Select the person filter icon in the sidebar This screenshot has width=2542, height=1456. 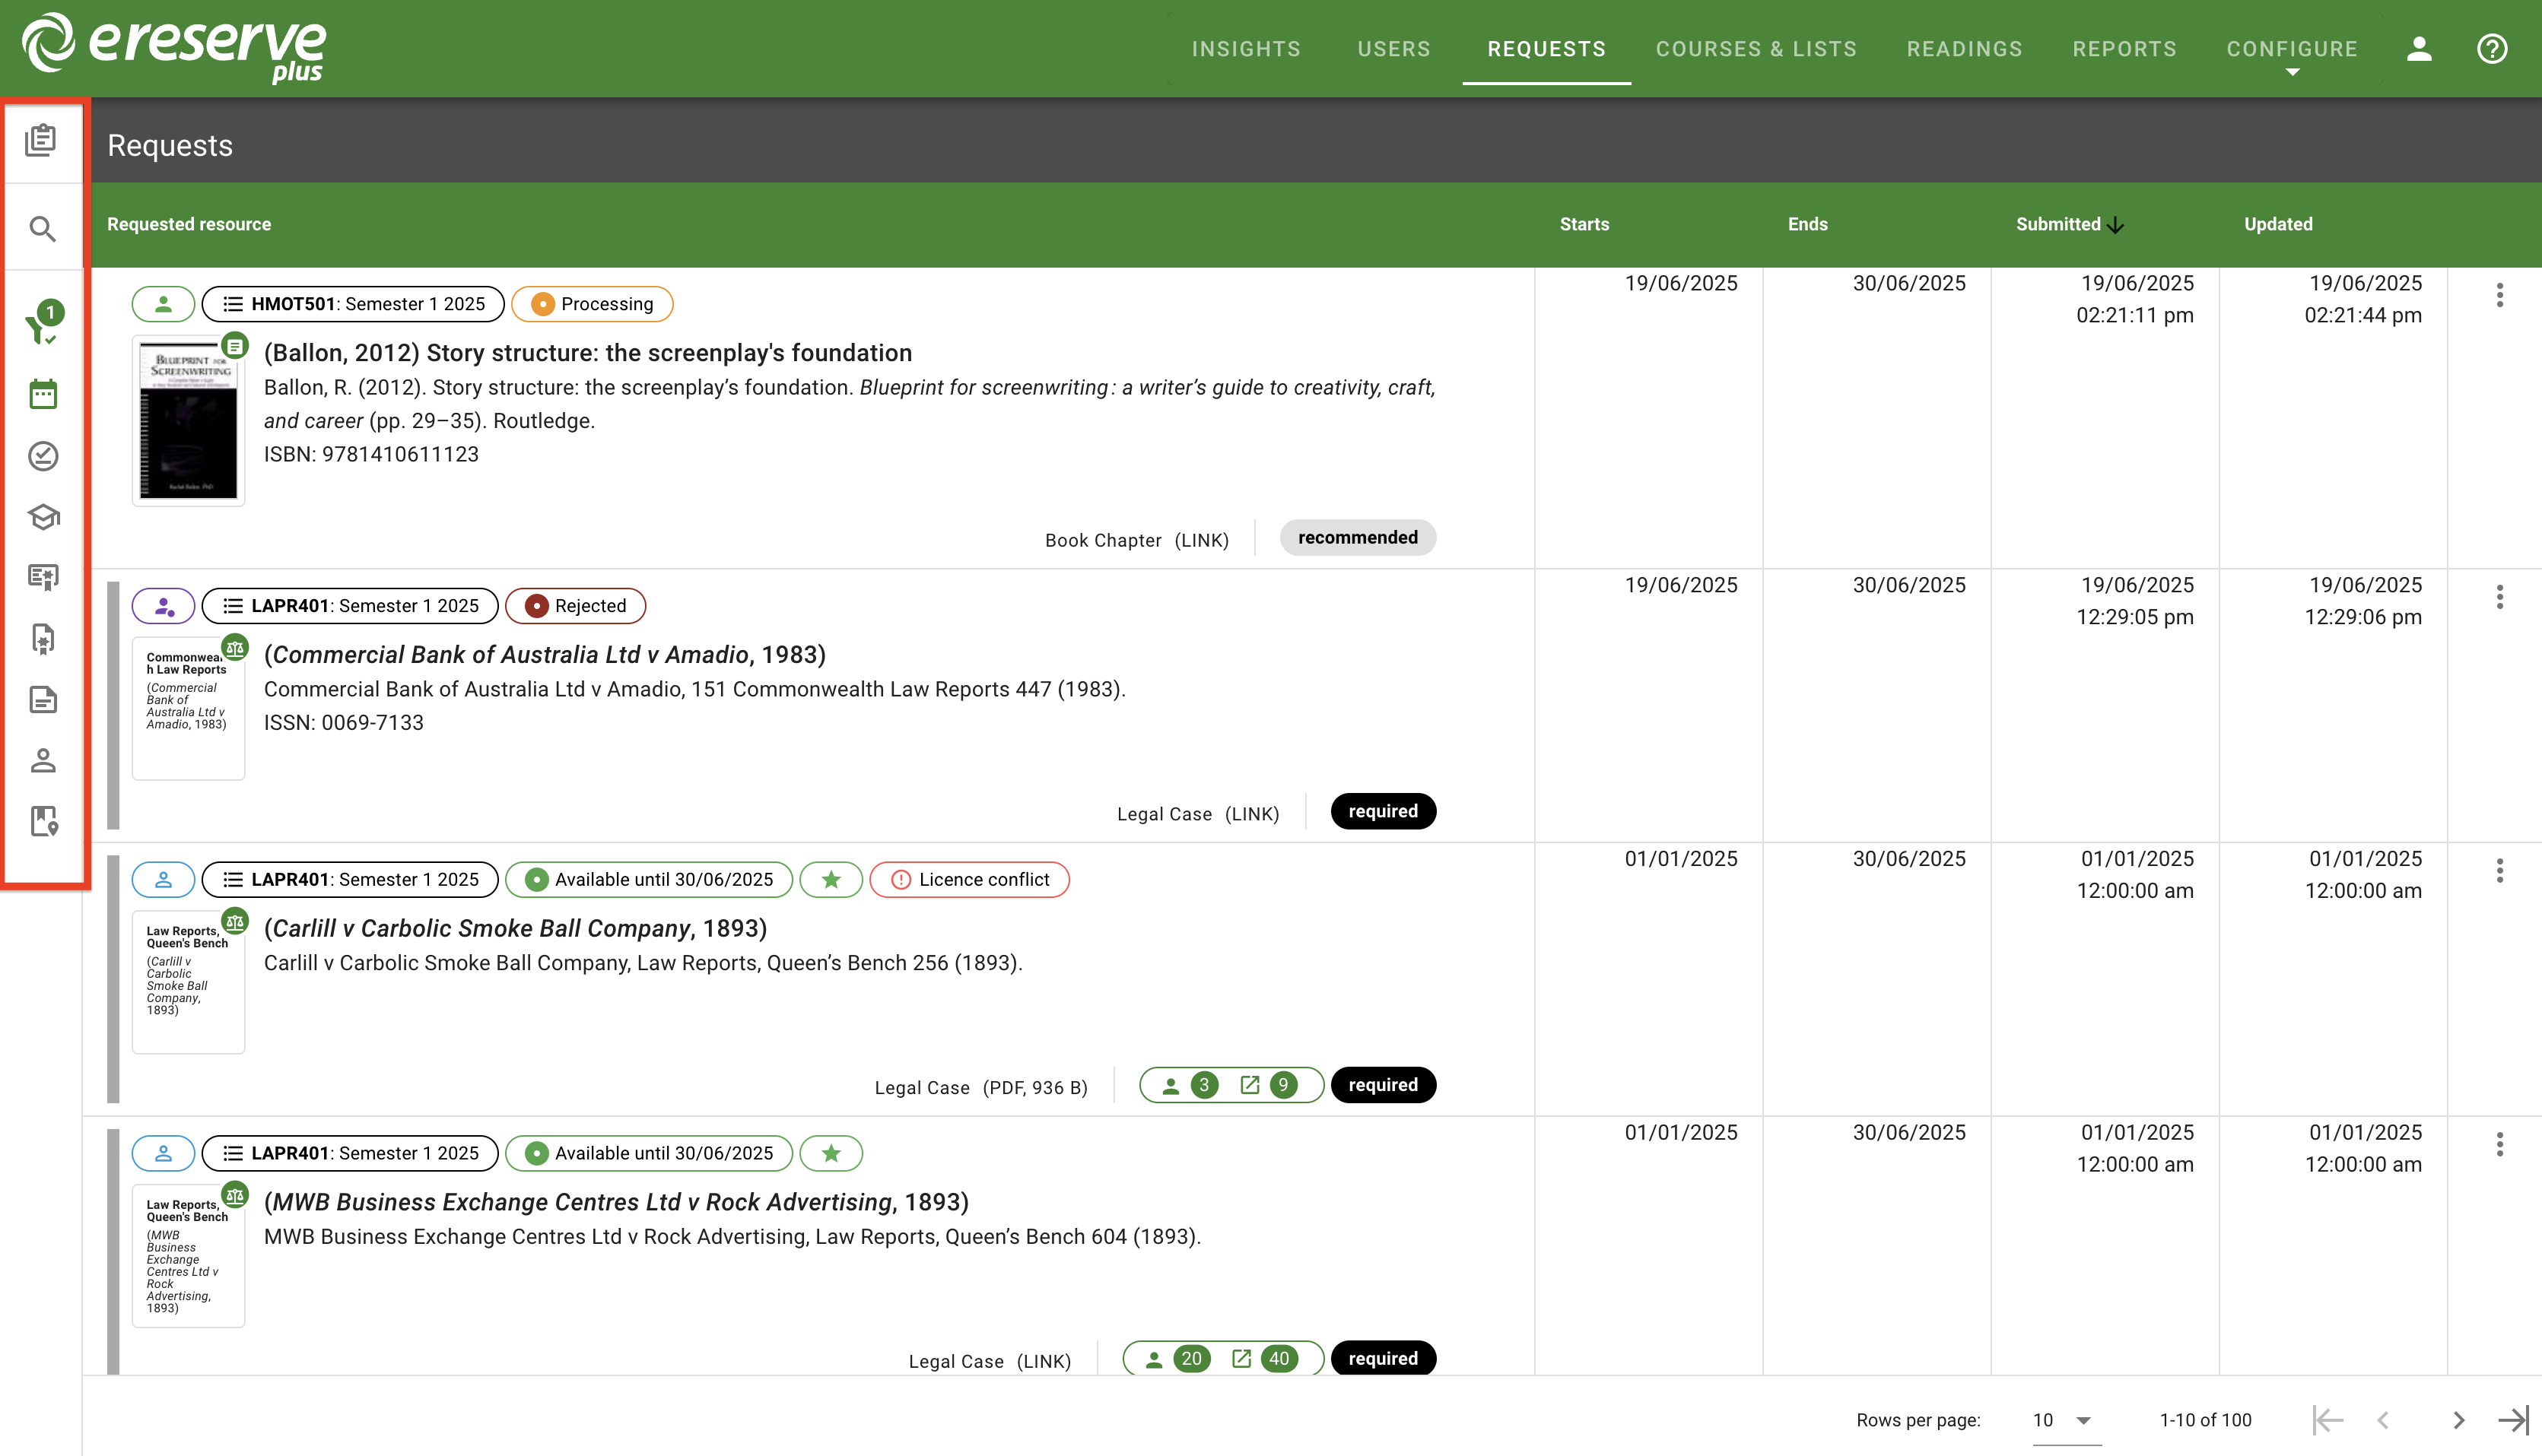coord(44,760)
